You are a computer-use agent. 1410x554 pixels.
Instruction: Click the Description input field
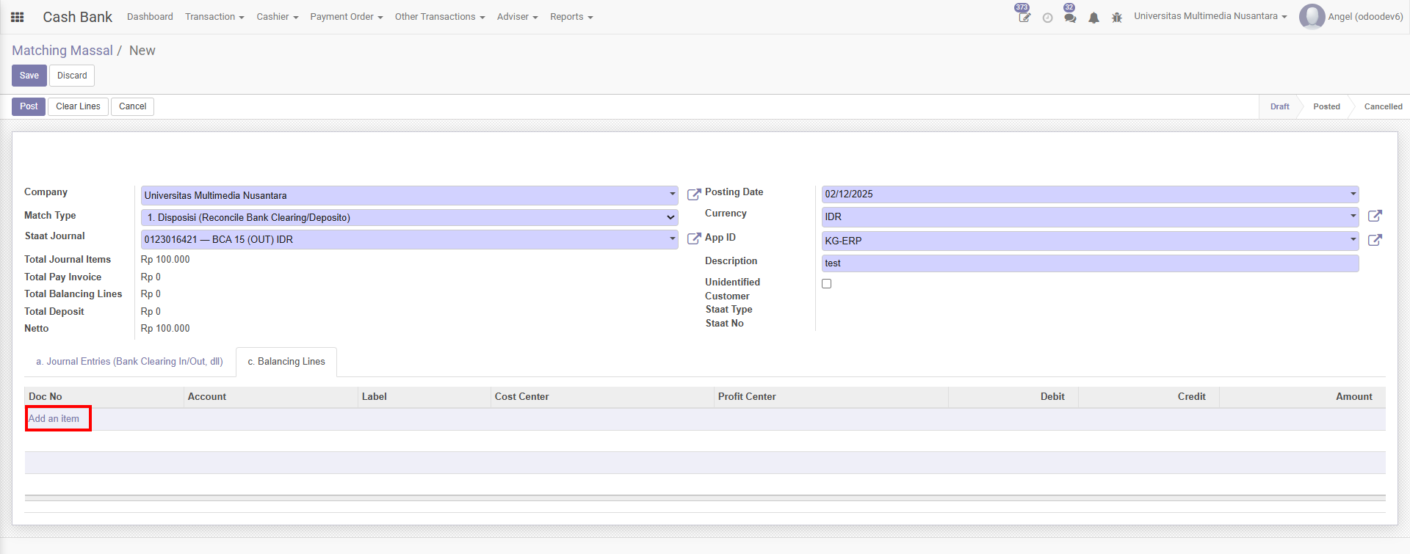point(1089,263)
